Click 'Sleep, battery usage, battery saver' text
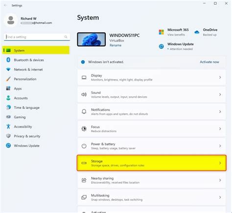This screenshot has height=213, width=232. (x=113, y=148)
